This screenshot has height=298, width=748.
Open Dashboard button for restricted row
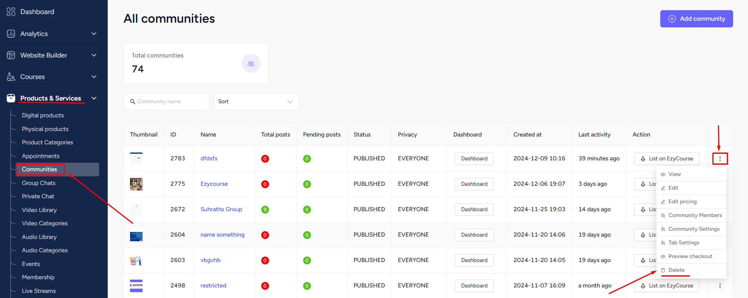pyautogui.click(x=474, y=286)
